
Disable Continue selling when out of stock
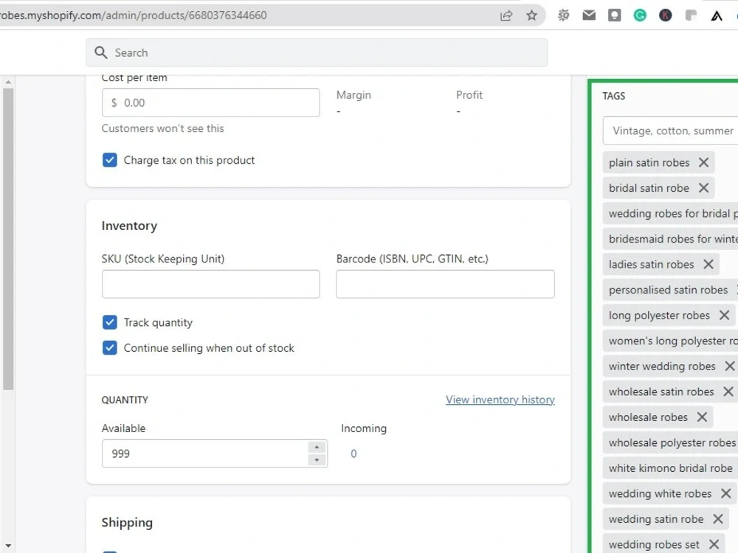coord(110,347)
